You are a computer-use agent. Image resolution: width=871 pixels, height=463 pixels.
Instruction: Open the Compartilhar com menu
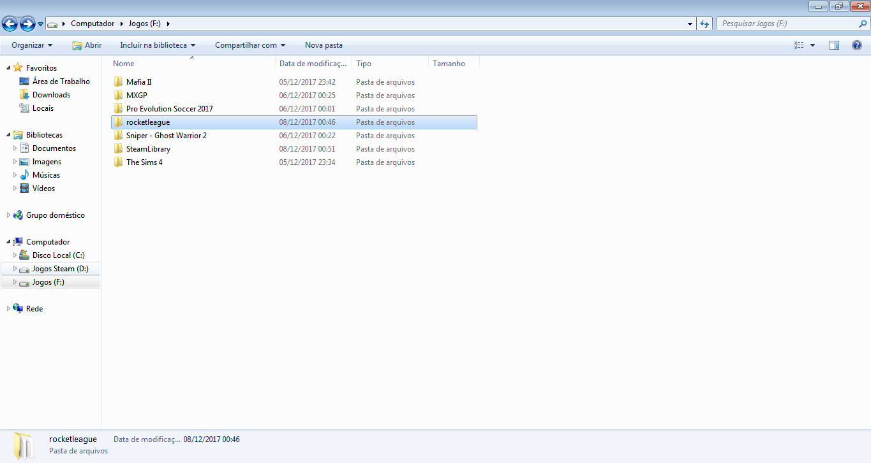click(x=250, y=45)
